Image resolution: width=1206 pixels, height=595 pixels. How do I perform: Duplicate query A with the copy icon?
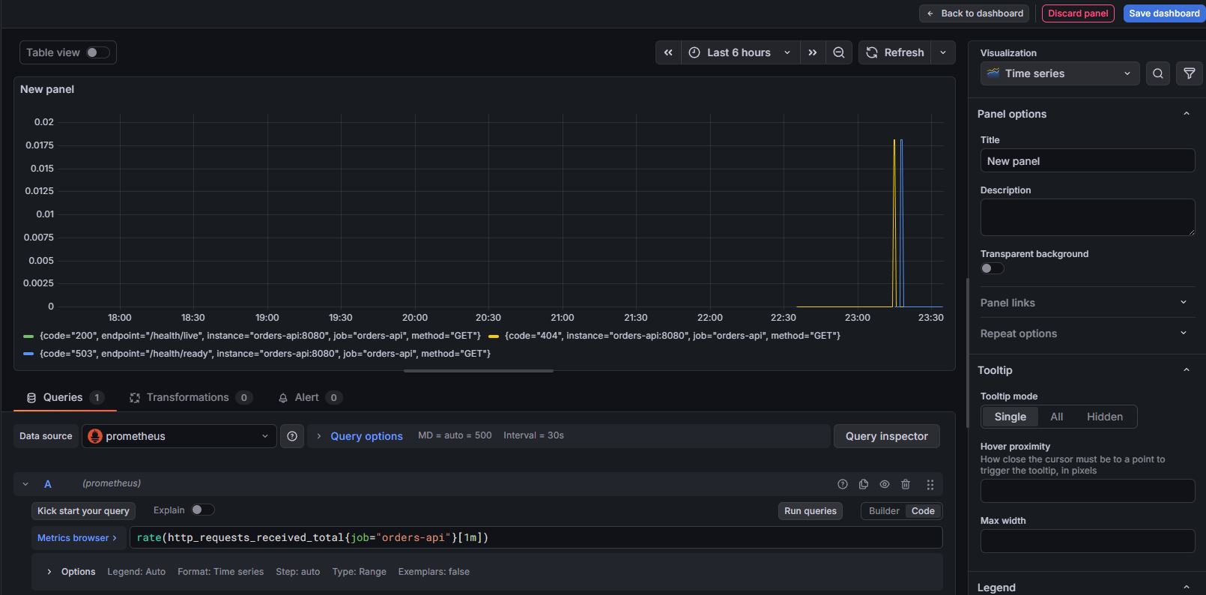click(864, 484)
